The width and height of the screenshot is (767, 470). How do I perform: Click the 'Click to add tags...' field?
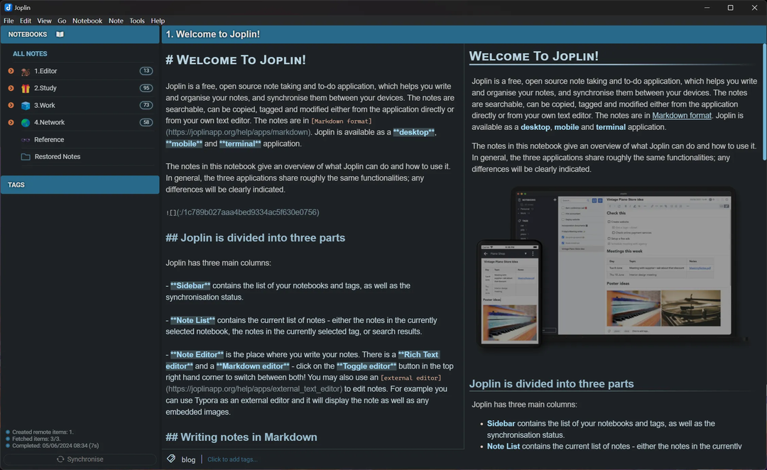click(x=232, y=459)
